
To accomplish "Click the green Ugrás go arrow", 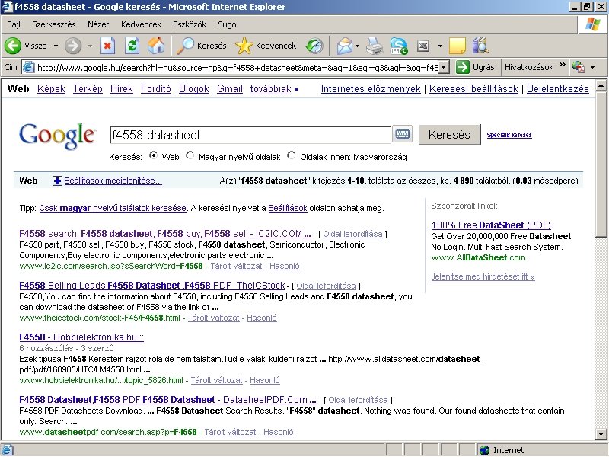I will [x=463, y=67].
